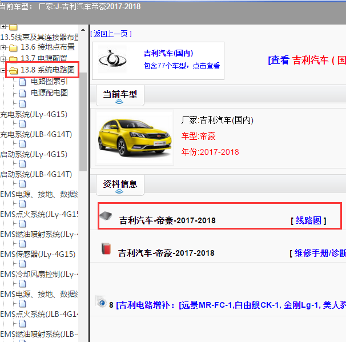Click the yellow 帝豪 car thumbnail
The height and width of the screenshot is (342, 346).
(x=134, y=138)
